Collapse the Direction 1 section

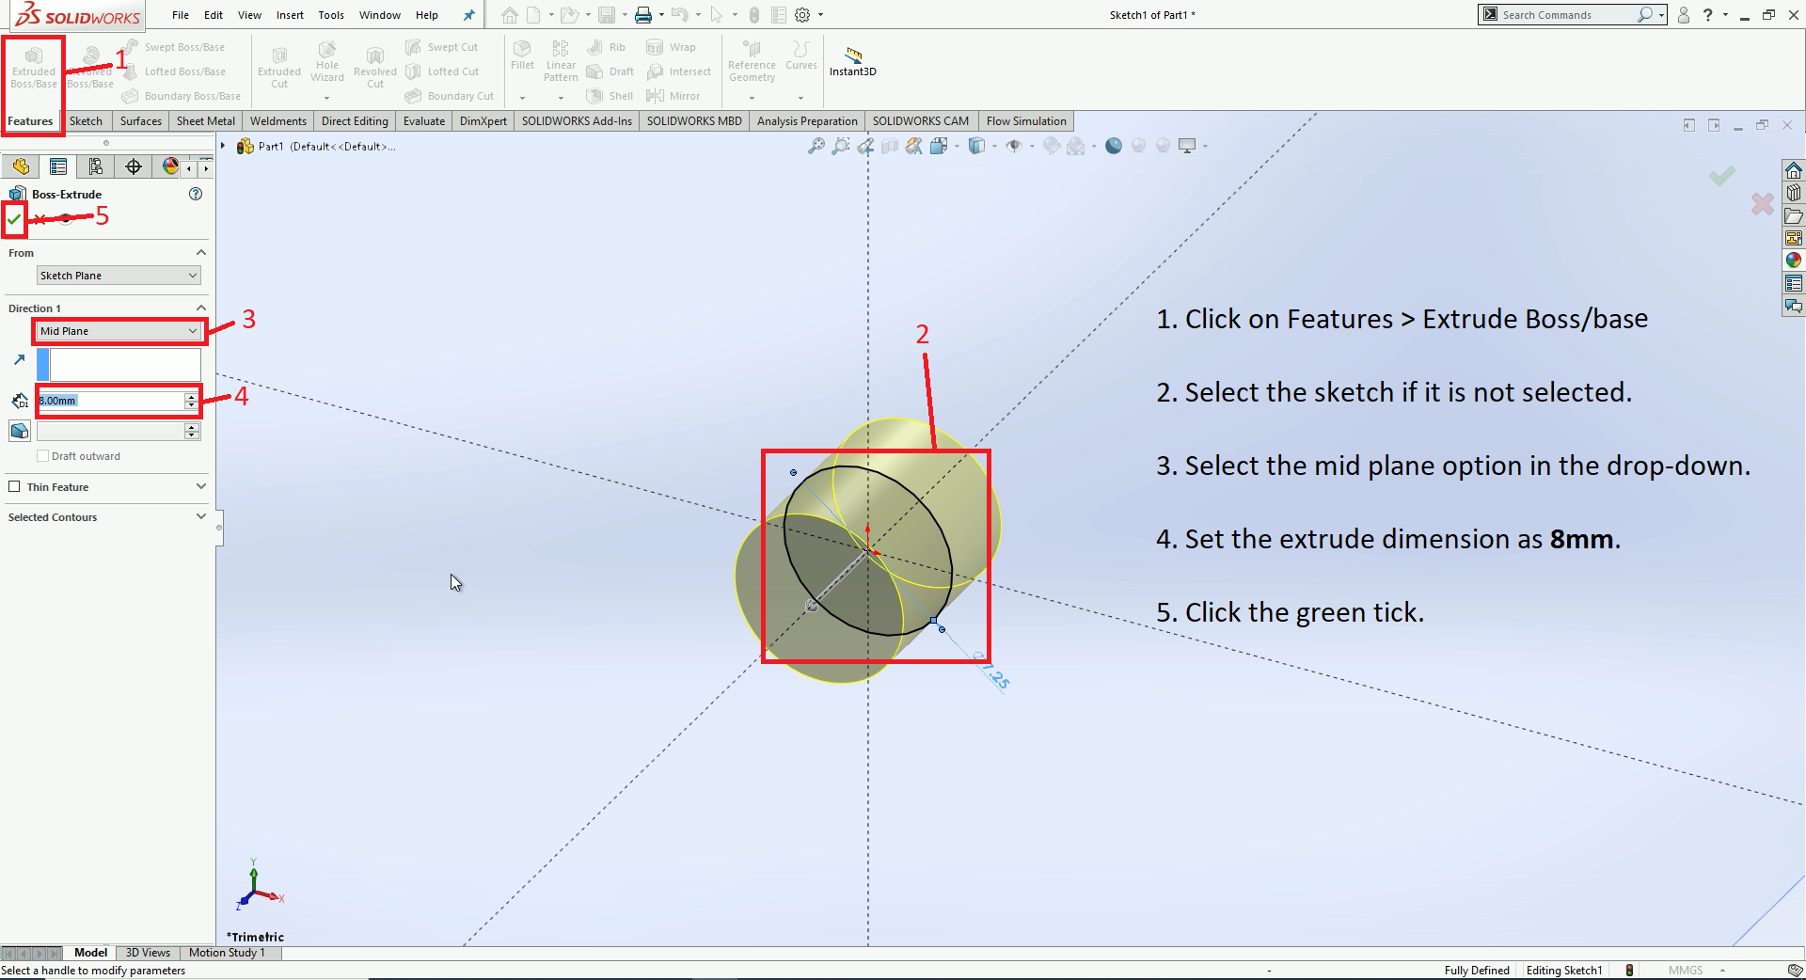tap(200, 308)
